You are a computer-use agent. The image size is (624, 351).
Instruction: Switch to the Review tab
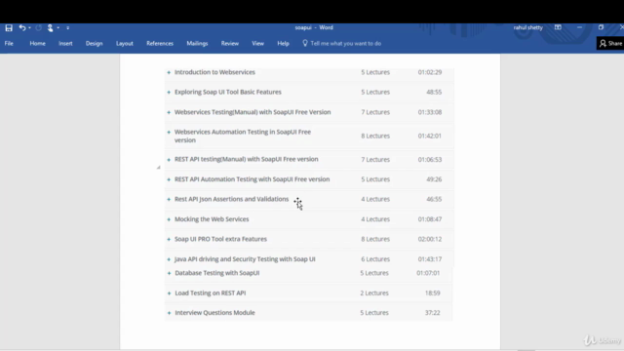coord(230,43)
